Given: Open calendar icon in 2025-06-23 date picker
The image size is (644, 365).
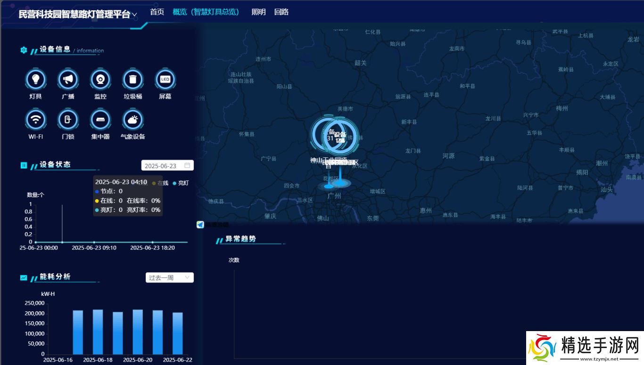Looking at the screenshot, I should (187, 166).
